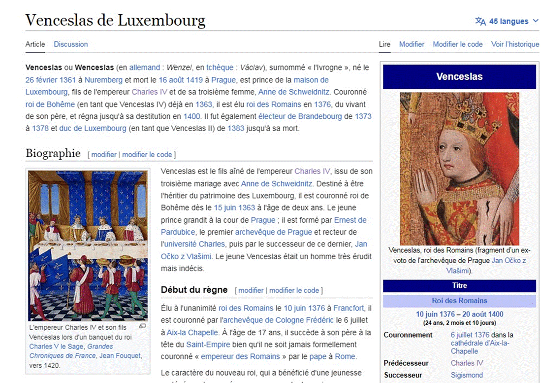541x383 pixels.
Task: Open the Sigismond successor link
Action: pyautogui.click(x=467, y=376)
